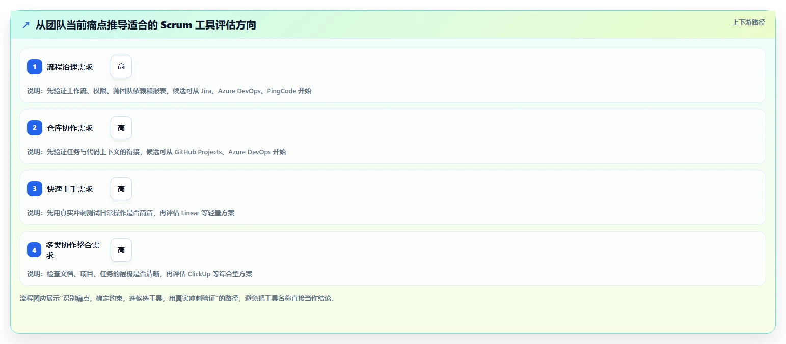Click the 高 tag on 多类协作整合需求

pos(121,250)
